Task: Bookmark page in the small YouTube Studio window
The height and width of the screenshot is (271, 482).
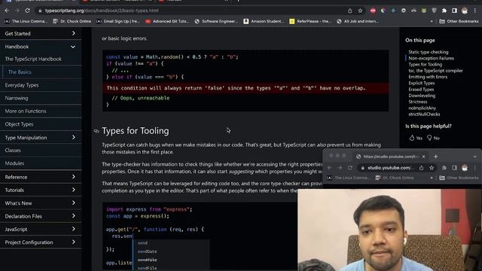Action: click(x=432, y=168)
